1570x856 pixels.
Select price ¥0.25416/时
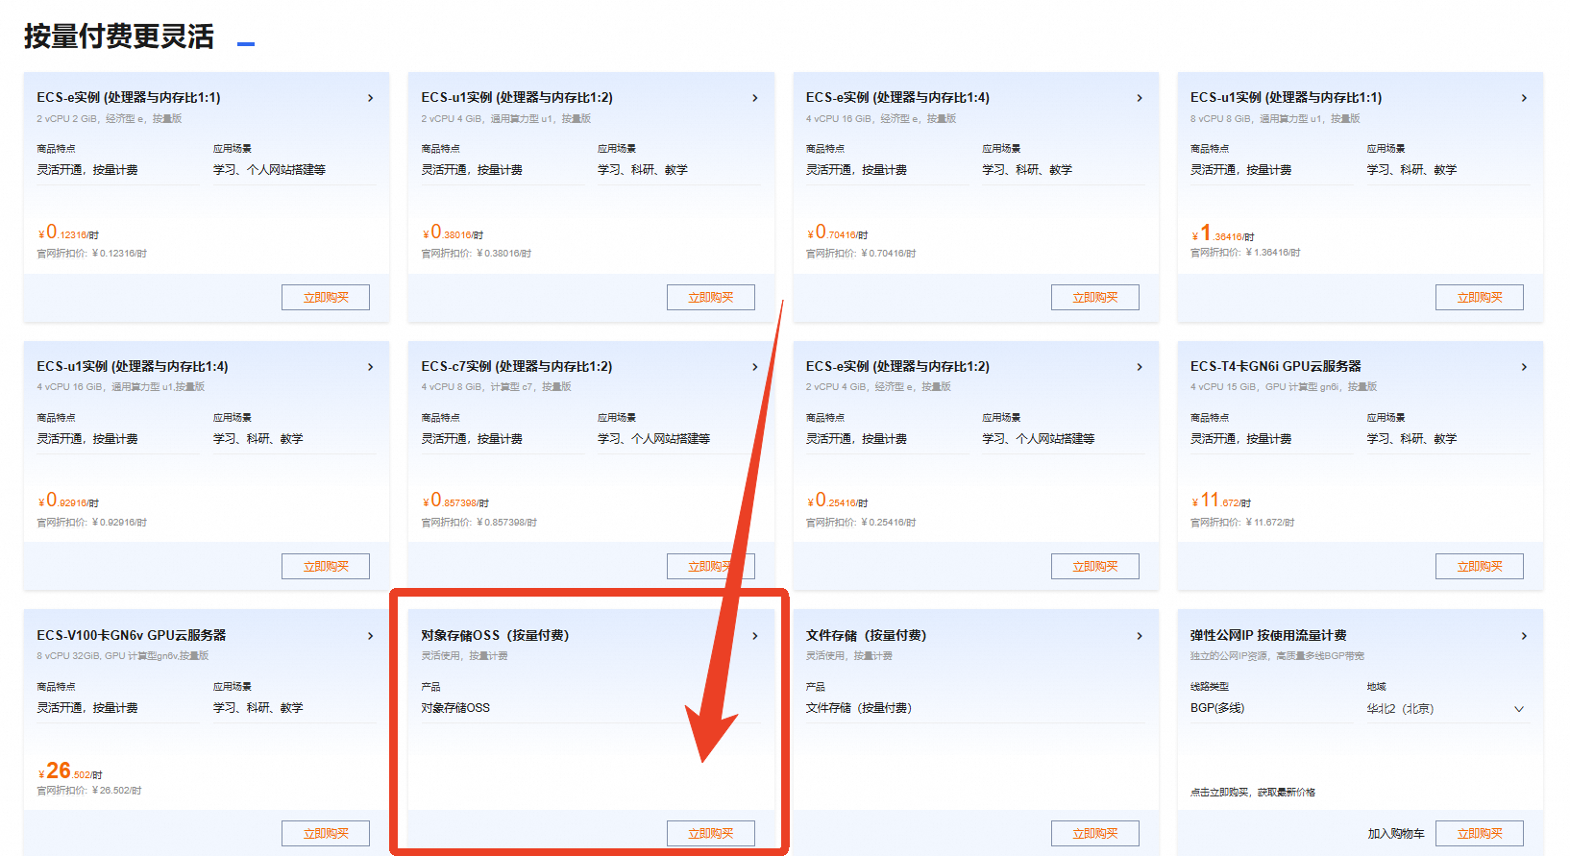pos(837,501)
